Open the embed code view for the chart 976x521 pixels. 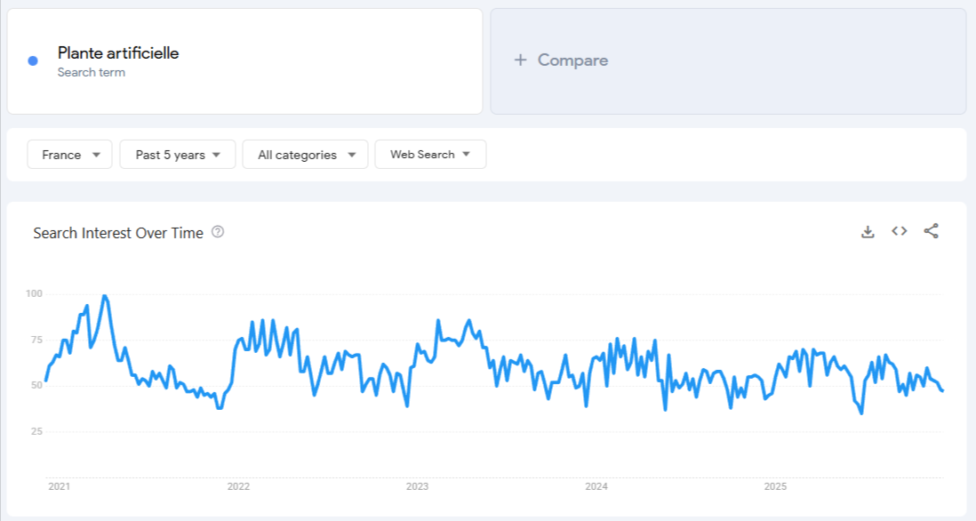click(899, 231)
